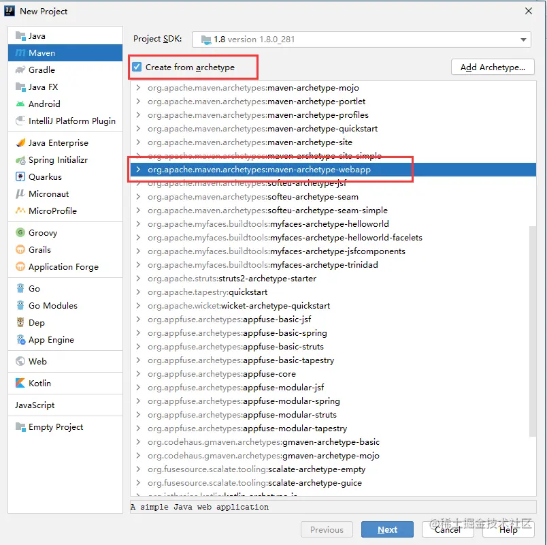
Task: Click the Java project type icon
Action: point(20,36)
